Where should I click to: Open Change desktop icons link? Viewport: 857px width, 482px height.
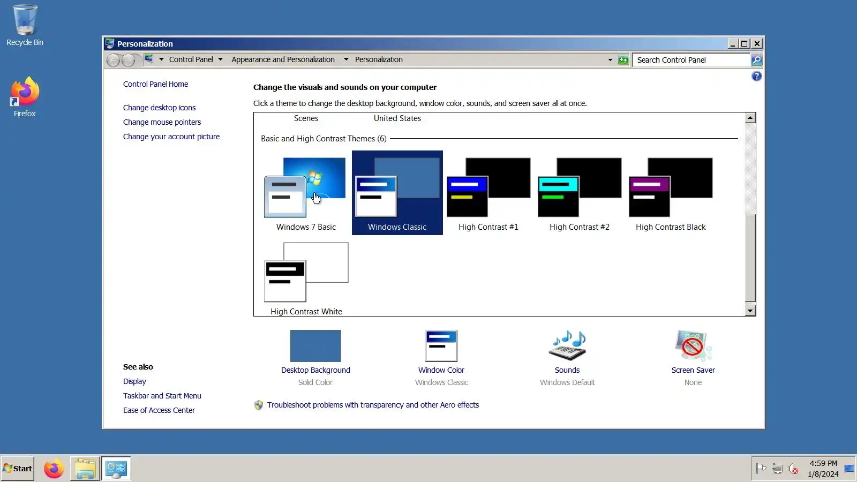pos(159,108)
